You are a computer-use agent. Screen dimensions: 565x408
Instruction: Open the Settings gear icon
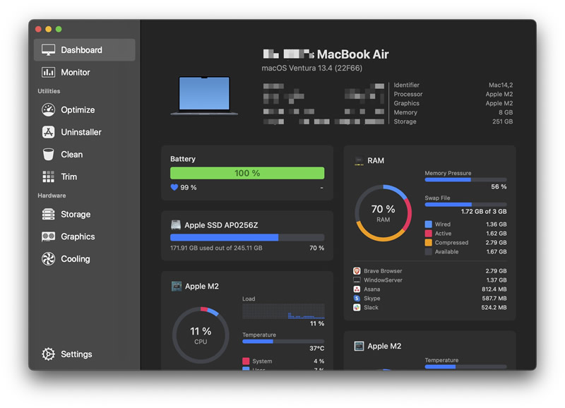click(48, 354)
